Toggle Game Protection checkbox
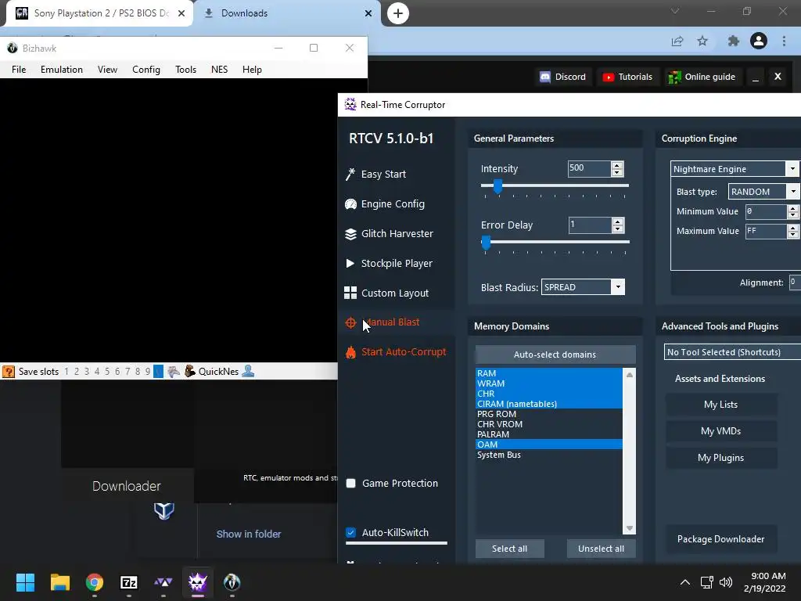 click(351, 484)
